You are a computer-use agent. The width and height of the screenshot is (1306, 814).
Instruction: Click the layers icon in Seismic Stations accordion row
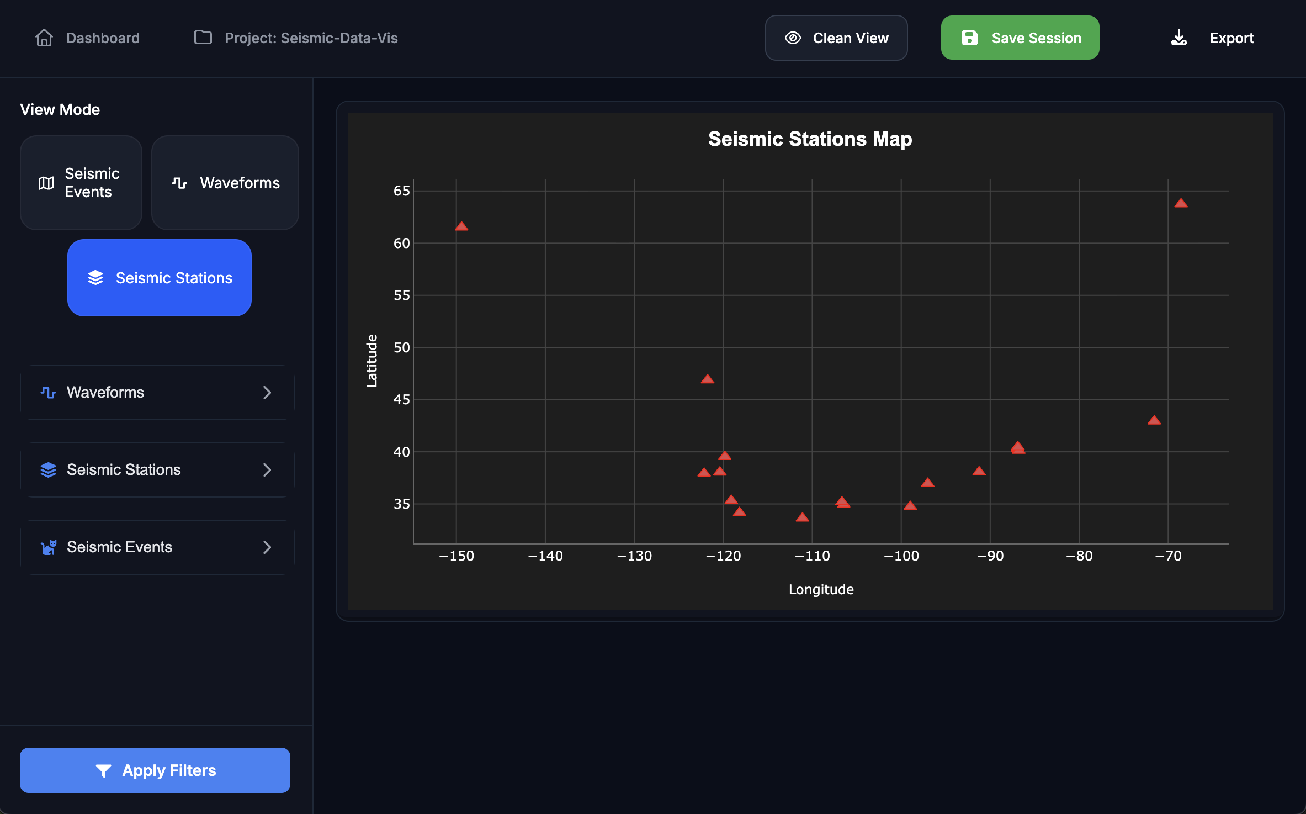(49, 469)
